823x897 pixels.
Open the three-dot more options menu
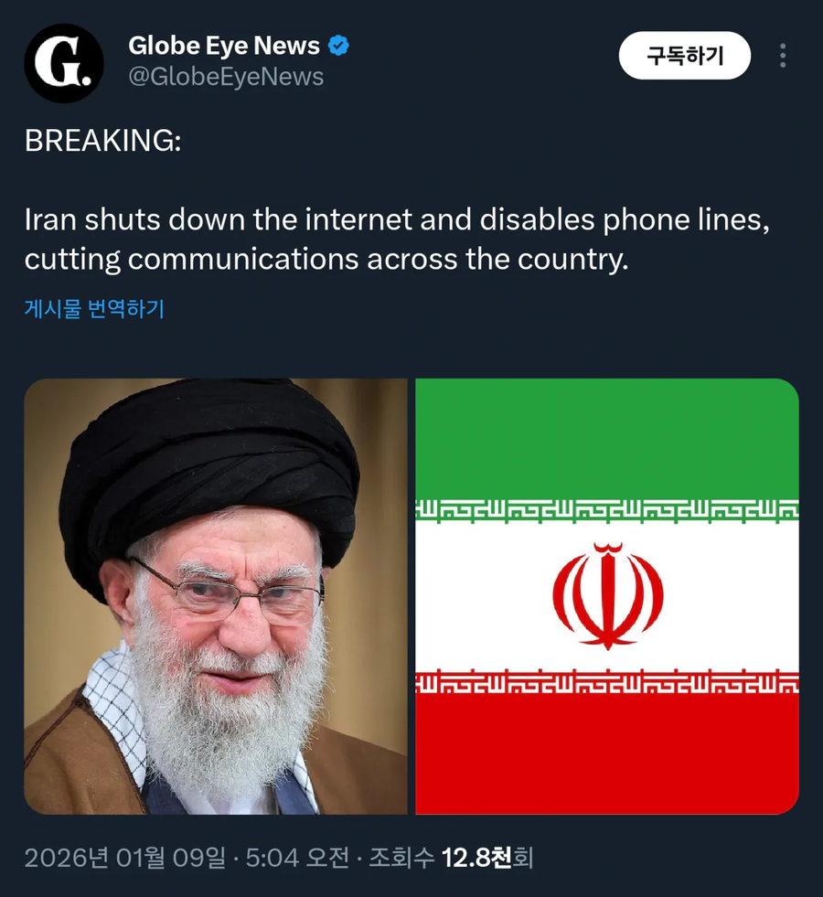783,56
